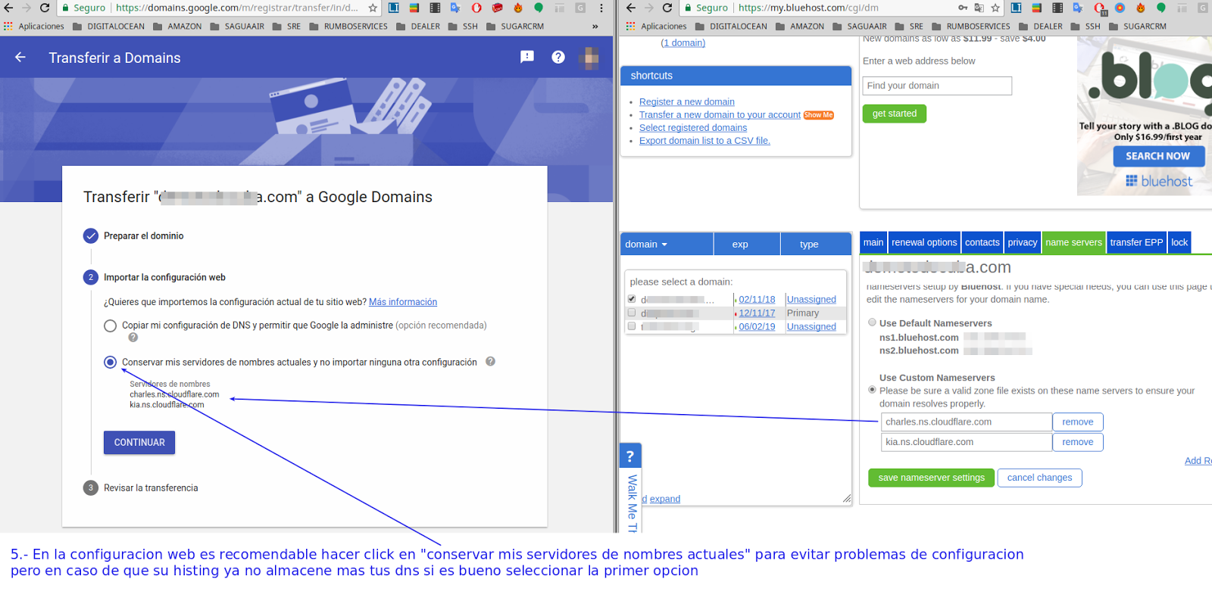Image resolution: width=1212 pixels, height=598 pixels.
Task: Click the LI extension icon in Bluehost browser
Action: pos(1016,8)
